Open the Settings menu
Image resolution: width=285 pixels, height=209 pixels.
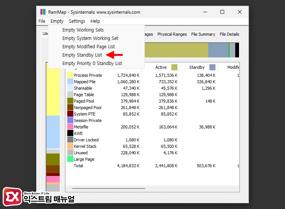pos(77,21)
